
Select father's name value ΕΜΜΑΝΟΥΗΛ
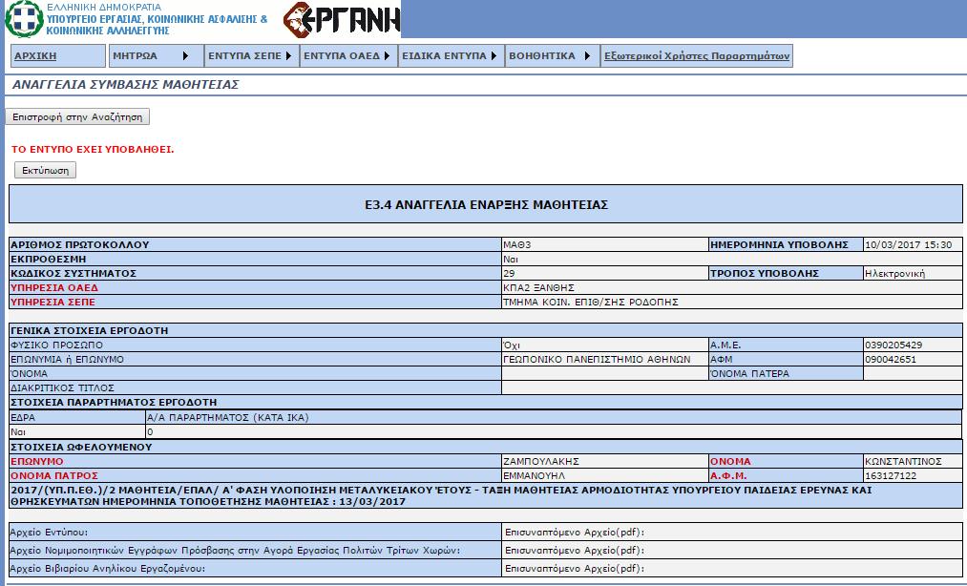pos(534,475)
